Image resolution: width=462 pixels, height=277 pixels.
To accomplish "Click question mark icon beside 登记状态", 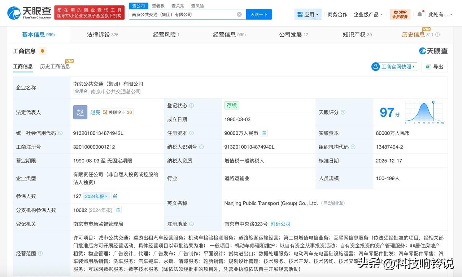I will pos(192,106).
